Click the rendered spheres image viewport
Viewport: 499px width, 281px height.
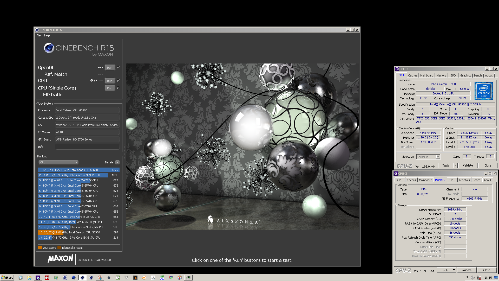point(242,147)
